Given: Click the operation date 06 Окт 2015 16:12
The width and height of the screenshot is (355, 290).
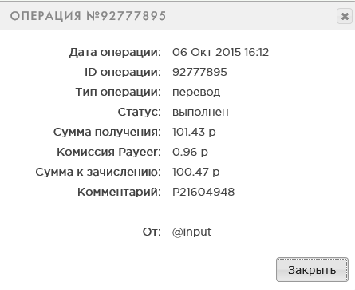Looking at the screenshot, I should 220,52.
